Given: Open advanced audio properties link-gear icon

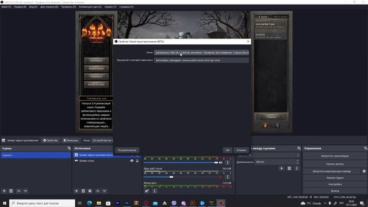Looking at the screenshot, I should [147, 191].
